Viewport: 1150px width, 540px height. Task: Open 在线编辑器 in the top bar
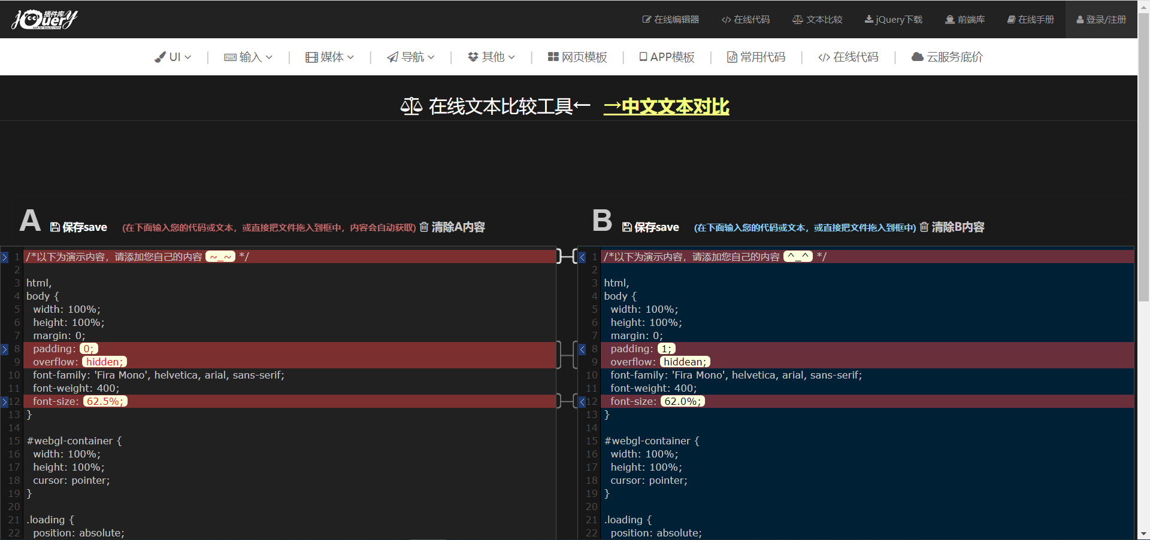tap(671, 19)
